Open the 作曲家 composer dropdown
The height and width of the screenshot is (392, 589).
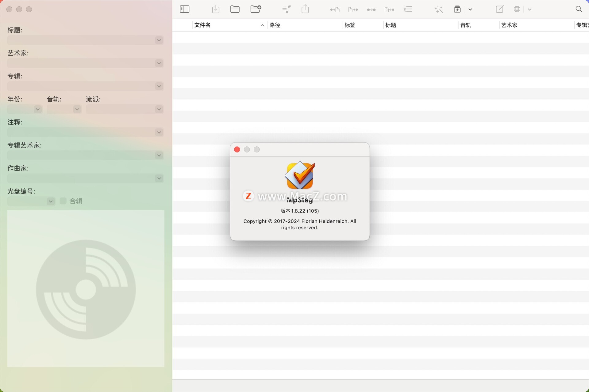(159, 178)
